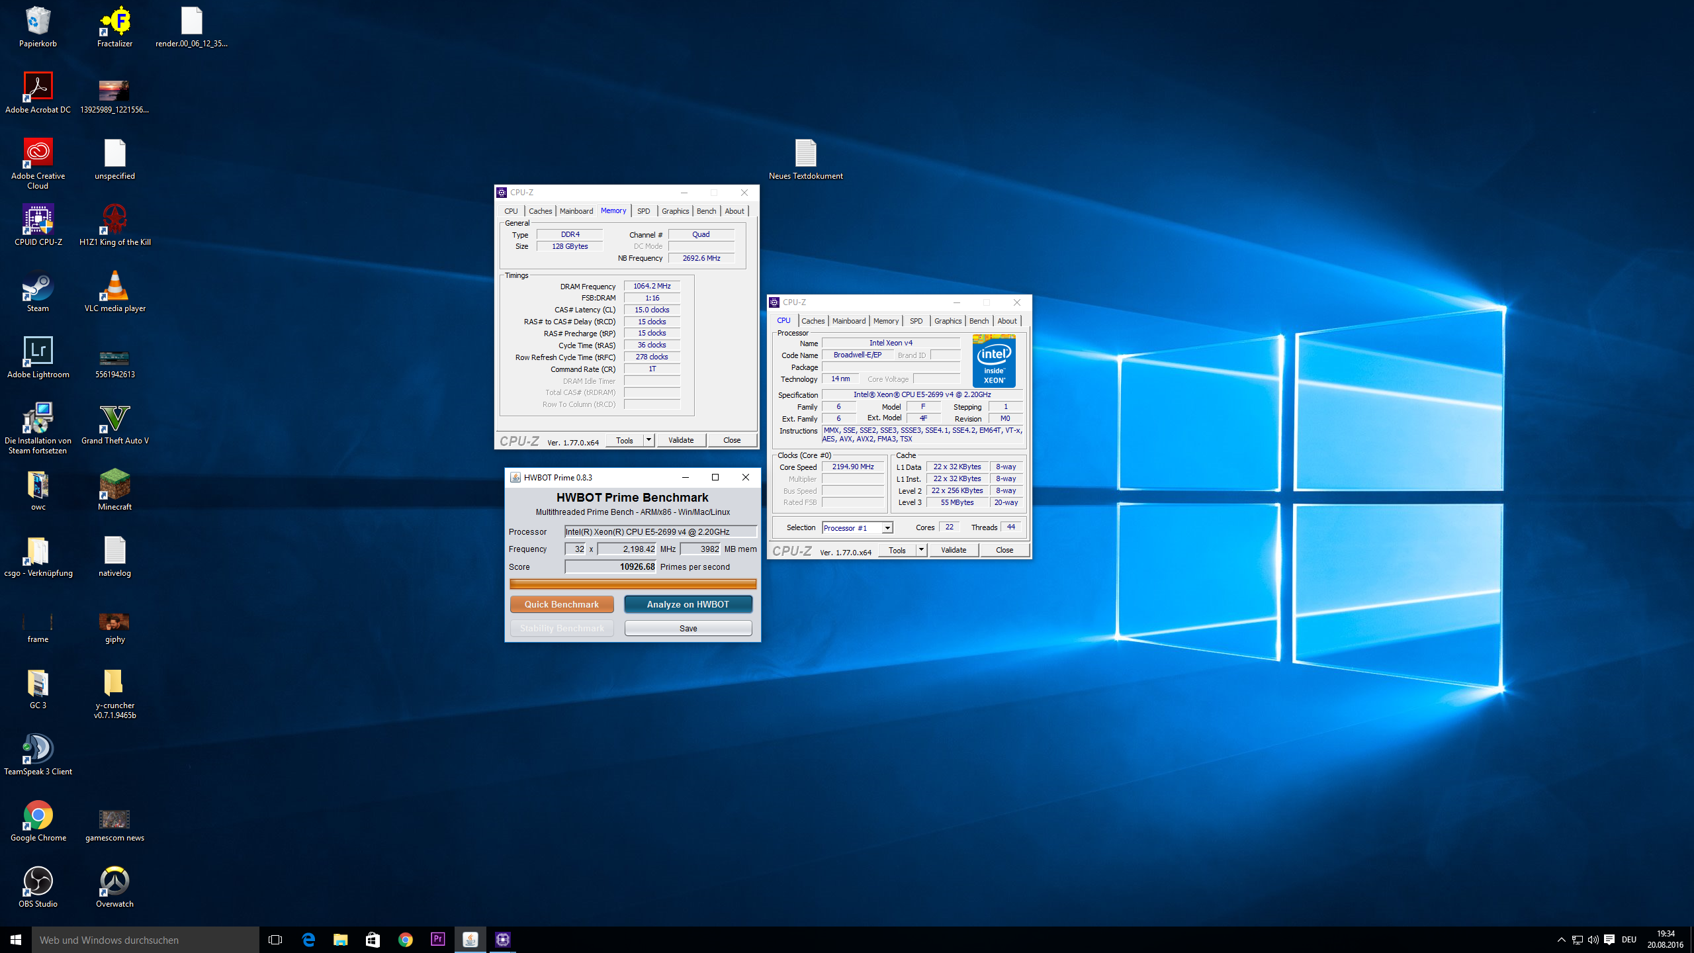This screenshot has height=953, width=1694.
Task: Switch to CPU tab in Memory CPU-Z window
Action: (x=511, y=211)
